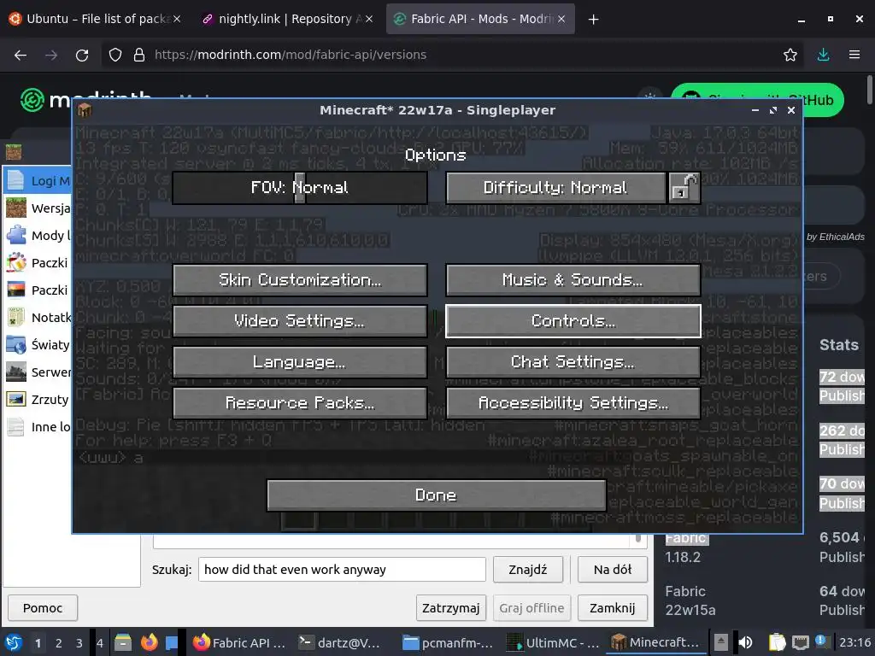This screenshot has width=875, height=656.
Task: Switch to workspace 3 in taskbar
Action: (x=79, y=643)
